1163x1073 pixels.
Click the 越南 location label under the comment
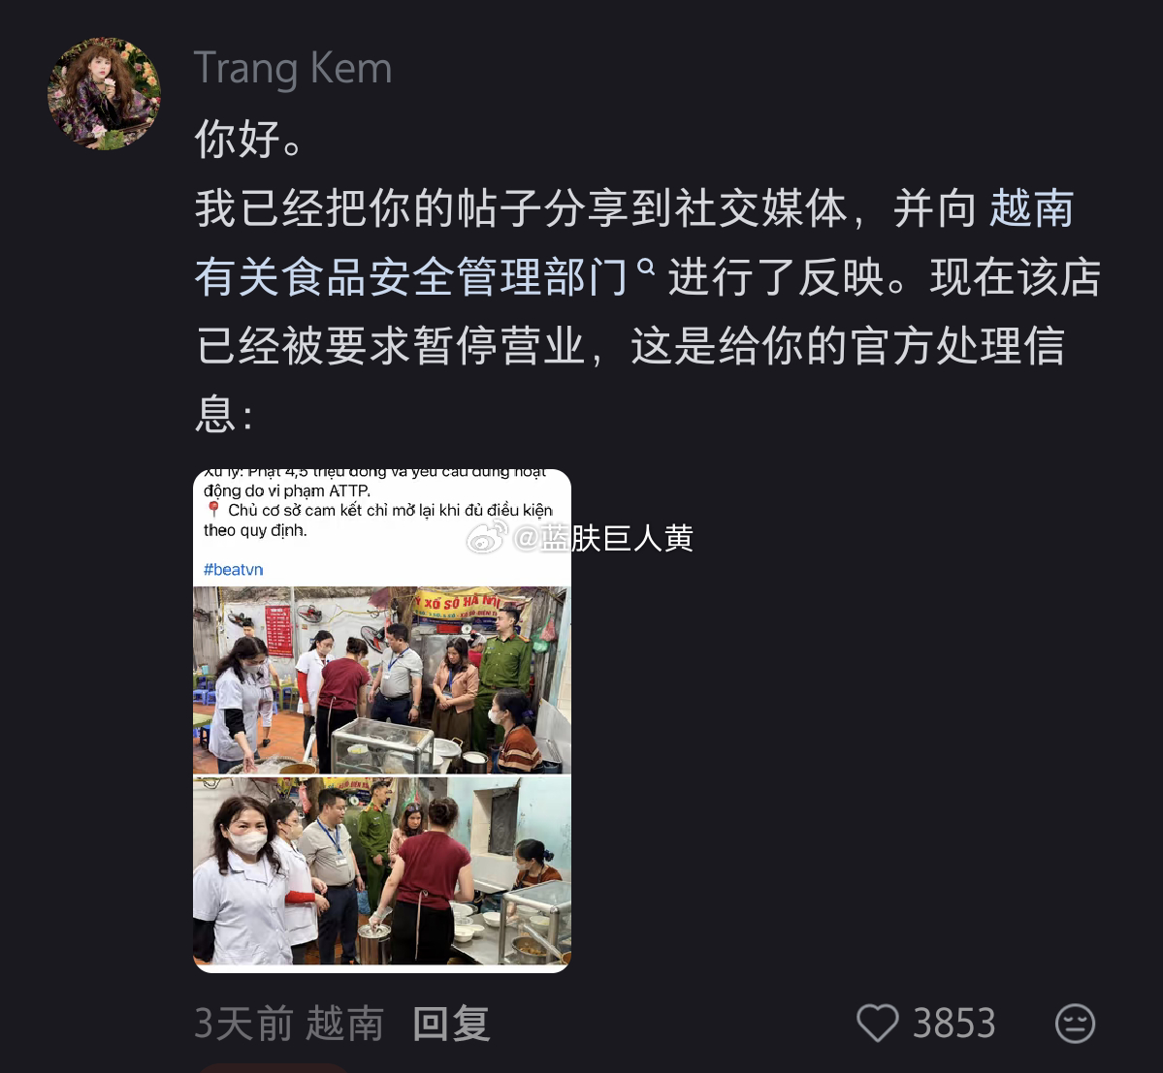tap(345, 1024)
